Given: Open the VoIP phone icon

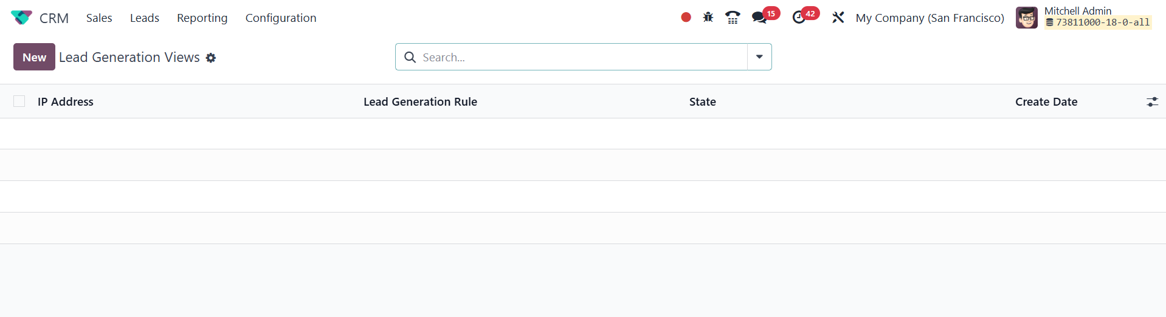Looking at the screenshot, I should click(x=733, y=18).
